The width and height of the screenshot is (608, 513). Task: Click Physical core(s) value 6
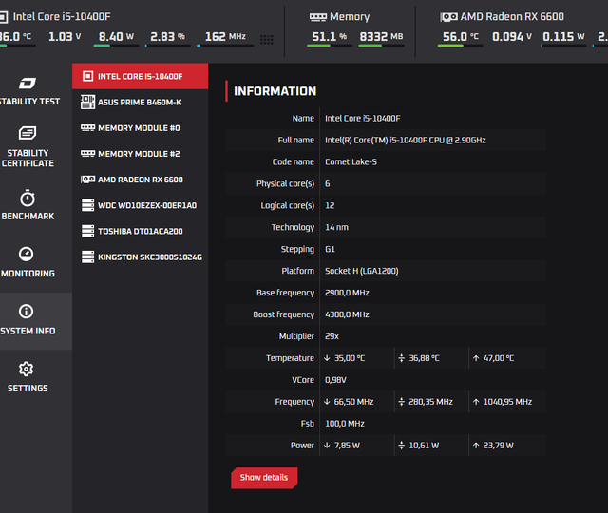(328, 183)
